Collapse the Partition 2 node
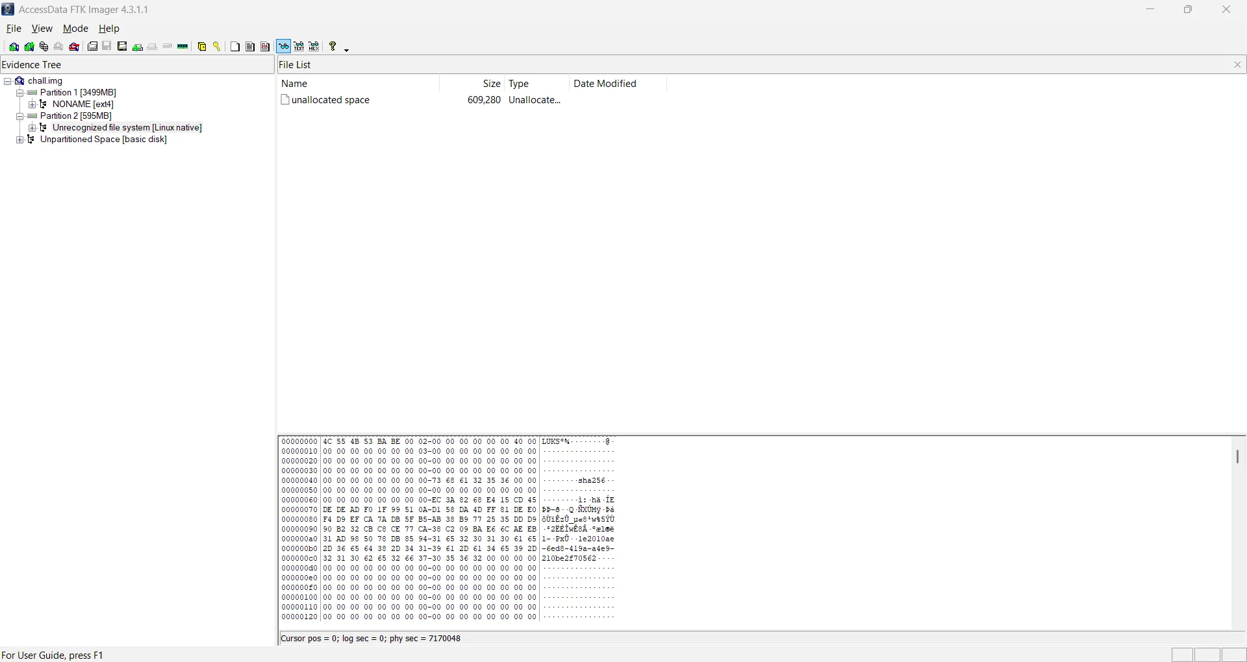1247x662 pixels. (x=20, y=116)
